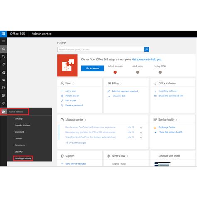Image resolution: width=197 pixels, height=197 pixels.
Task: Collapse the navigation hamburger menu
Action: click(3, 41)
